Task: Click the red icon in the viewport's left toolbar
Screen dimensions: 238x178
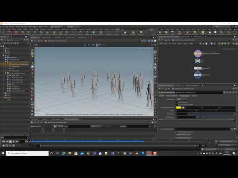Action: click(32, 99)
